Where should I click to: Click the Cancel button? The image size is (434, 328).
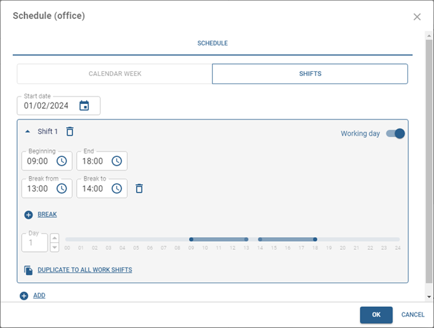pyautogui.click(x=412, y=314)
